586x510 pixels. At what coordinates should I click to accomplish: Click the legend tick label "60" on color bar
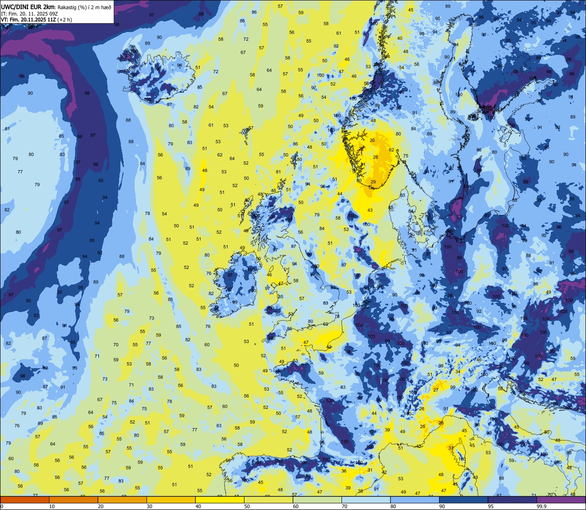coord(296,506)
